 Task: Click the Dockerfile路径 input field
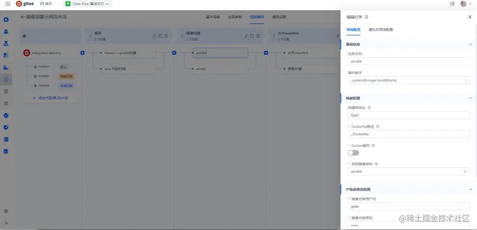(x=409, y=134)
